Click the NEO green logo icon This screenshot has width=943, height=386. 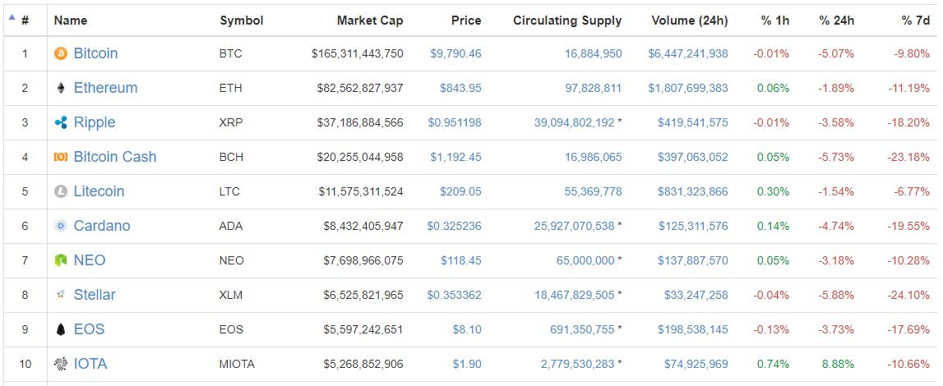60,260
